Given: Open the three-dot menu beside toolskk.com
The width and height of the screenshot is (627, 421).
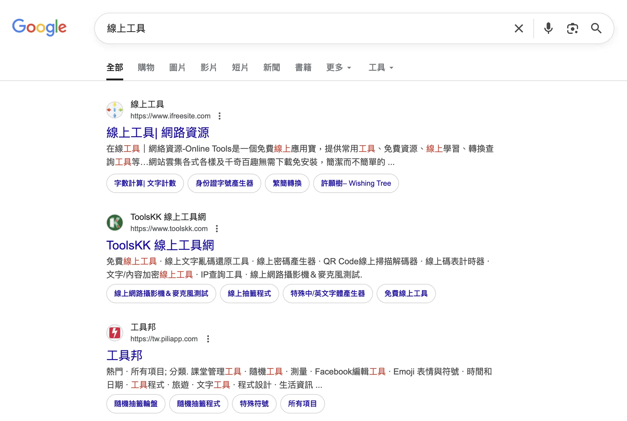Looking at the screenshot, I should tap(217, 229).
